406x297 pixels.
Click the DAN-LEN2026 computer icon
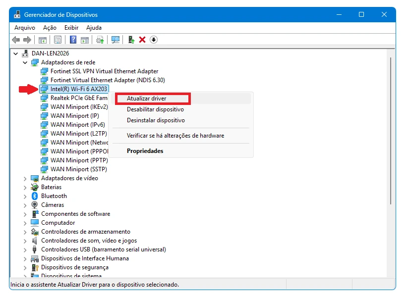[x=25, y=53]
